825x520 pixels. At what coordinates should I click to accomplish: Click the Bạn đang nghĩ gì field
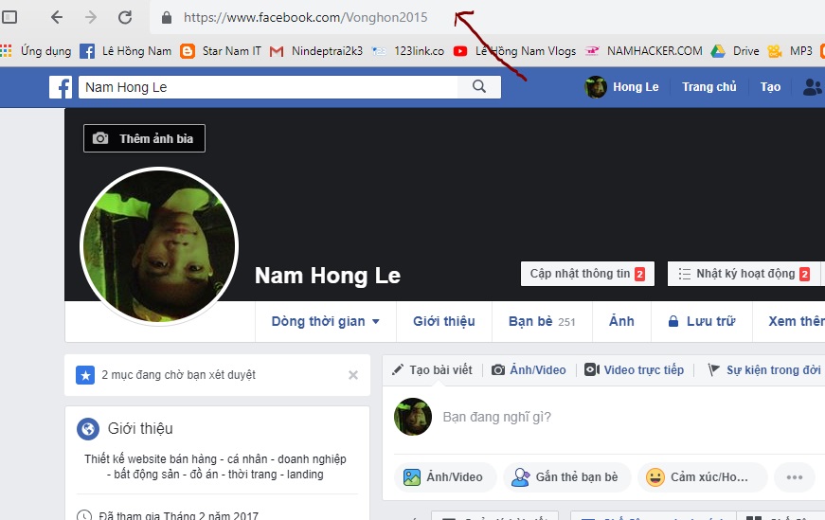(x=496, y=417)
